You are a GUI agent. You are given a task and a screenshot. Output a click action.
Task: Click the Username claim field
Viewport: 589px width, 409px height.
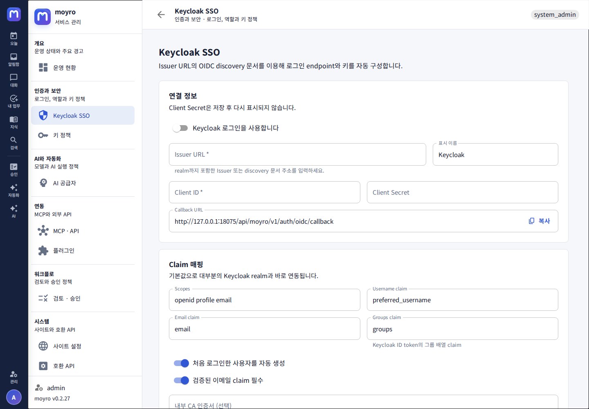tap(462, 300)
